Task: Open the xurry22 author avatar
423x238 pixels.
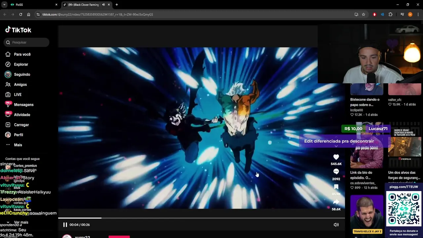Action: click(x=67, y=237)
